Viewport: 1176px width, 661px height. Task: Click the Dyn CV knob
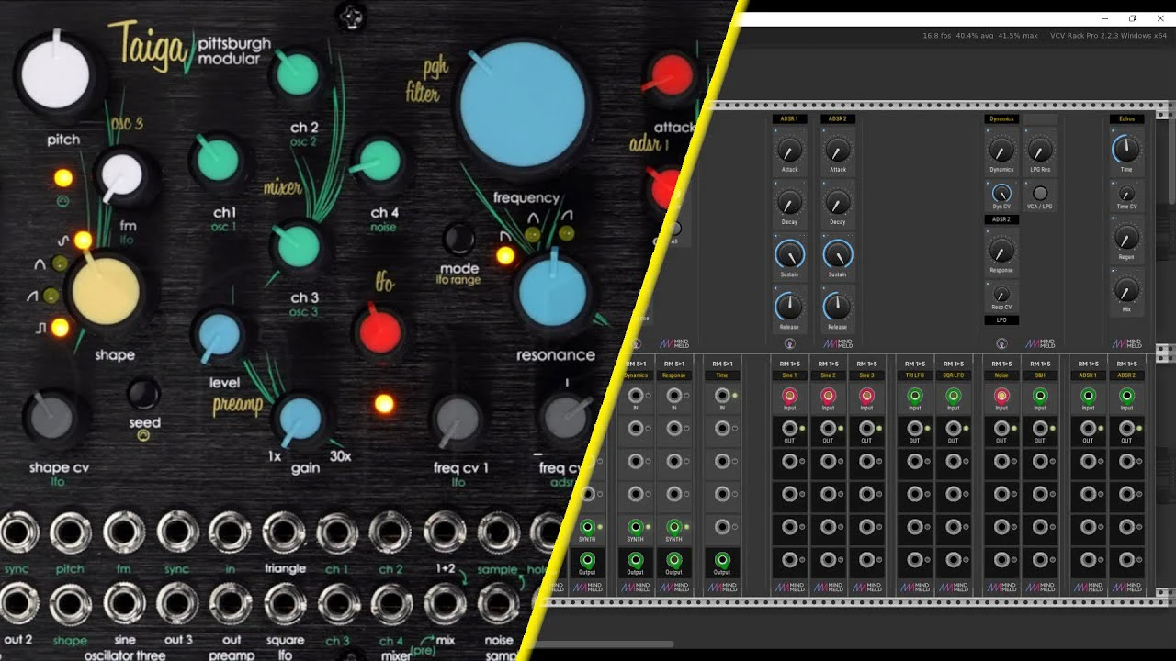tap(1001, 194)
